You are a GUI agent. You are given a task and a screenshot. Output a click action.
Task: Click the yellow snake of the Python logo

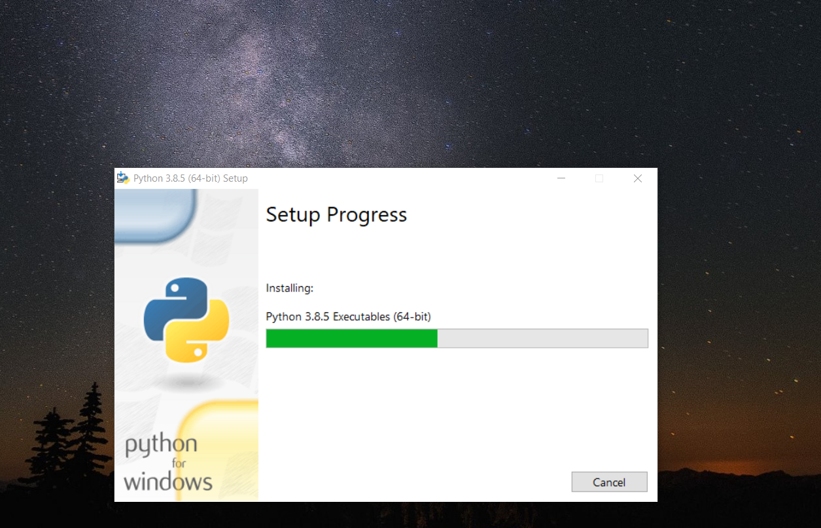(x=203, y=333)
